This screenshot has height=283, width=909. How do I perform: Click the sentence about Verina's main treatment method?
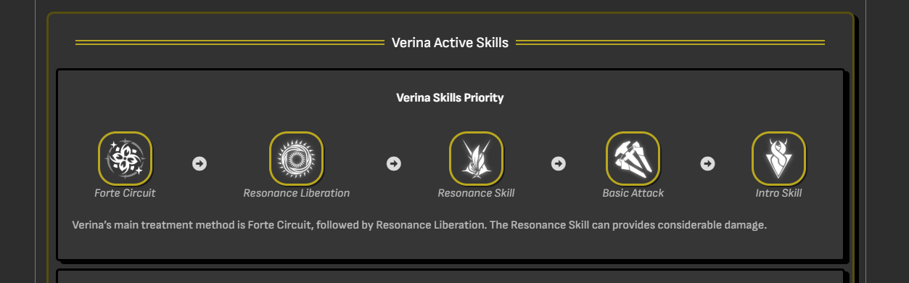coord(280,225)
